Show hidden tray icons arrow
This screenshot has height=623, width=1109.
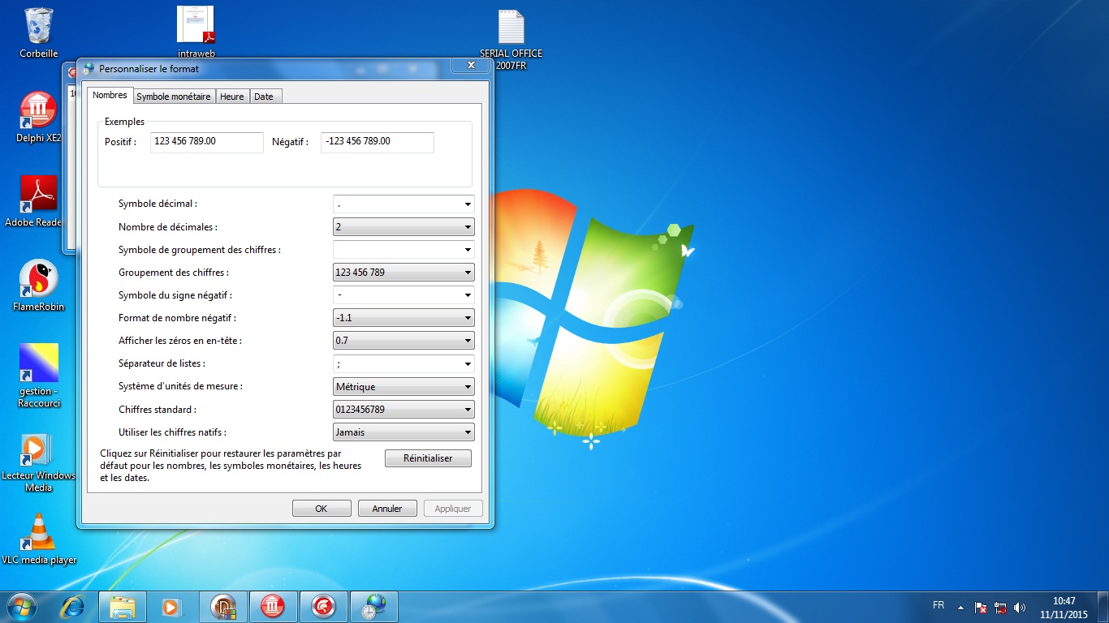coord(961,607)
